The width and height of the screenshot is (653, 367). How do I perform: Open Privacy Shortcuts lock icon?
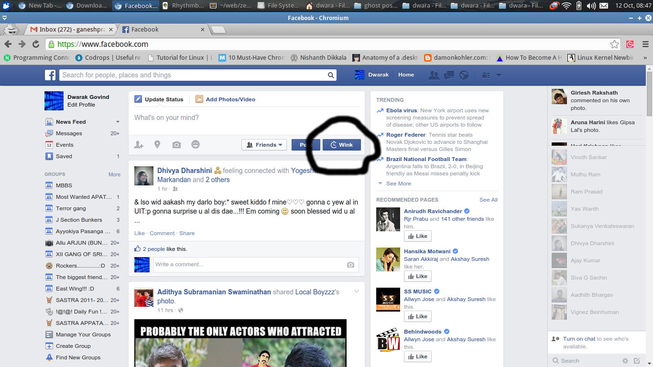click(486, 75)
